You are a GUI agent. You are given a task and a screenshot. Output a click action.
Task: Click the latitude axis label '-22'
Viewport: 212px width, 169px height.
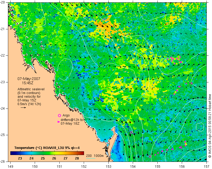tap(2, 55)
